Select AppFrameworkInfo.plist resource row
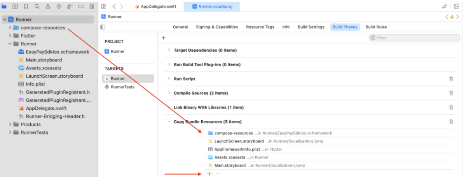Viewport: 464px width, 177px height. click(328, 149)
